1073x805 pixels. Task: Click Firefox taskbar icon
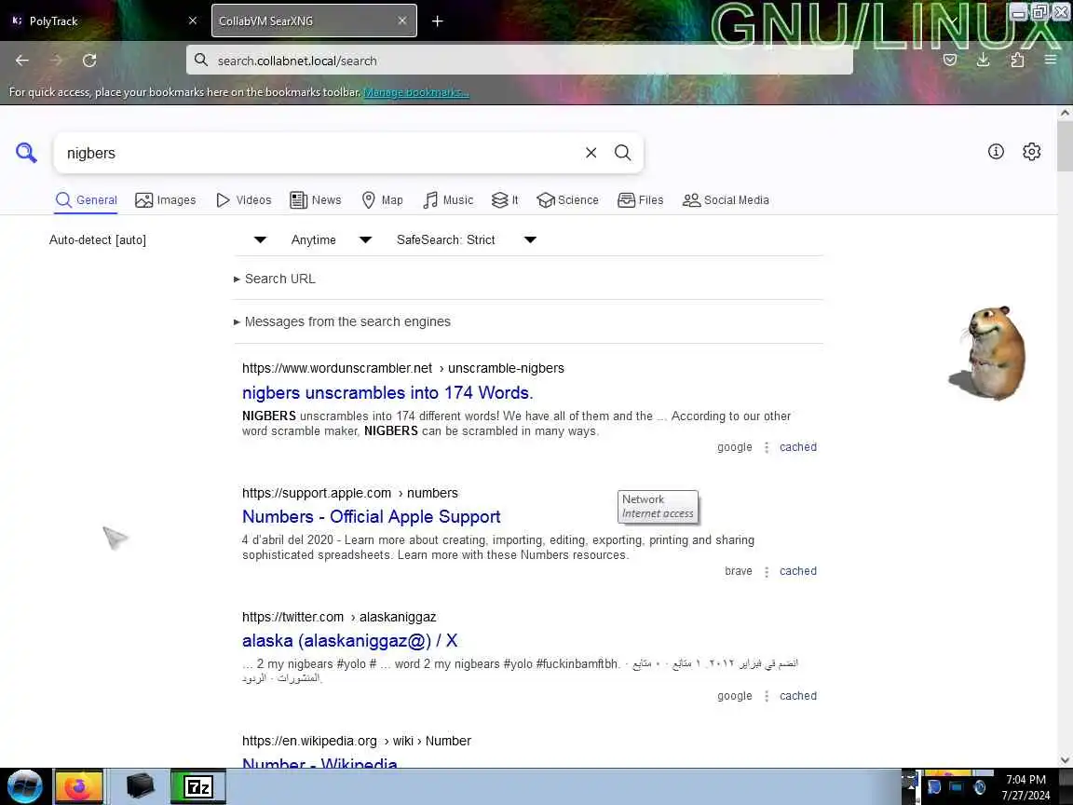(x=78, y=786)
